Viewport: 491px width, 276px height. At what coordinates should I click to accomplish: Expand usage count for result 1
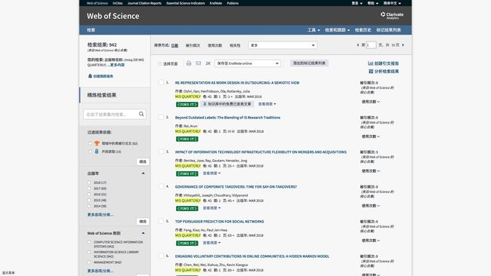coord(371,102)
